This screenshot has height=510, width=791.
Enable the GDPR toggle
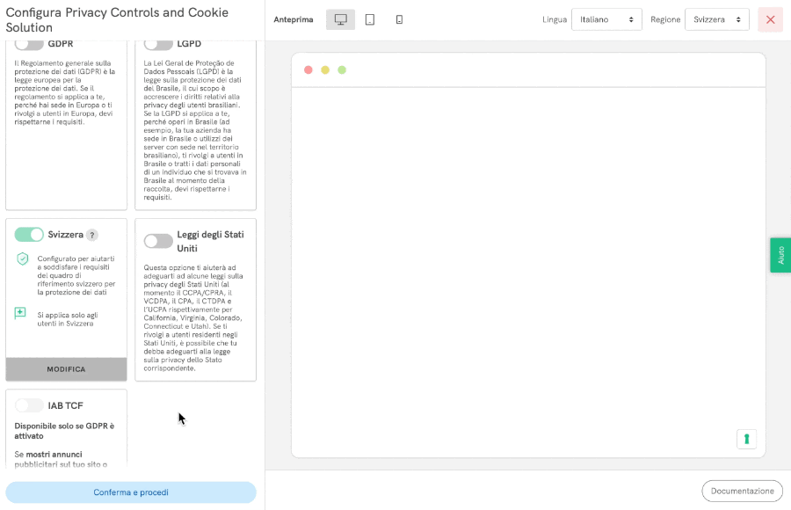pyautogui.click(x=29, y=43)
